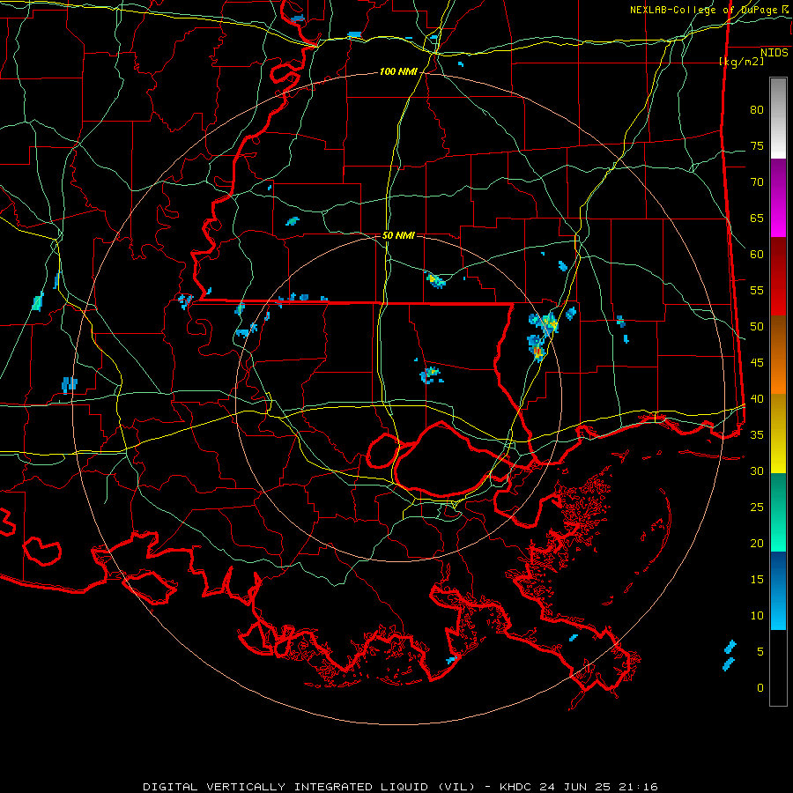Pick the purple-magenta segment of the color bar

click(x=778, y=198)
